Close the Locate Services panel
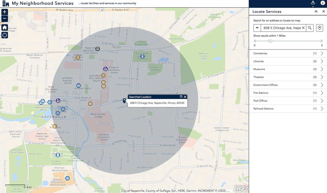 click(323, 12)
